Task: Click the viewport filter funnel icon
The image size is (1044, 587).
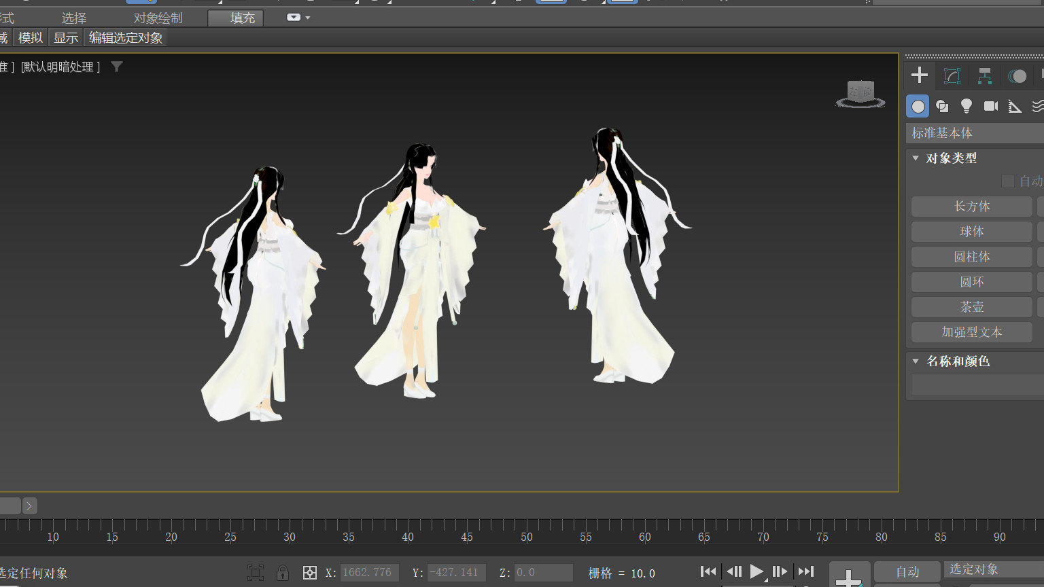Action: coord(117,67)
